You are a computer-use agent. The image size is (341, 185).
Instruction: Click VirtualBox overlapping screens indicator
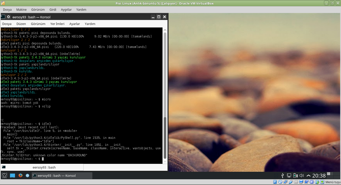click(x=307, y=182)
